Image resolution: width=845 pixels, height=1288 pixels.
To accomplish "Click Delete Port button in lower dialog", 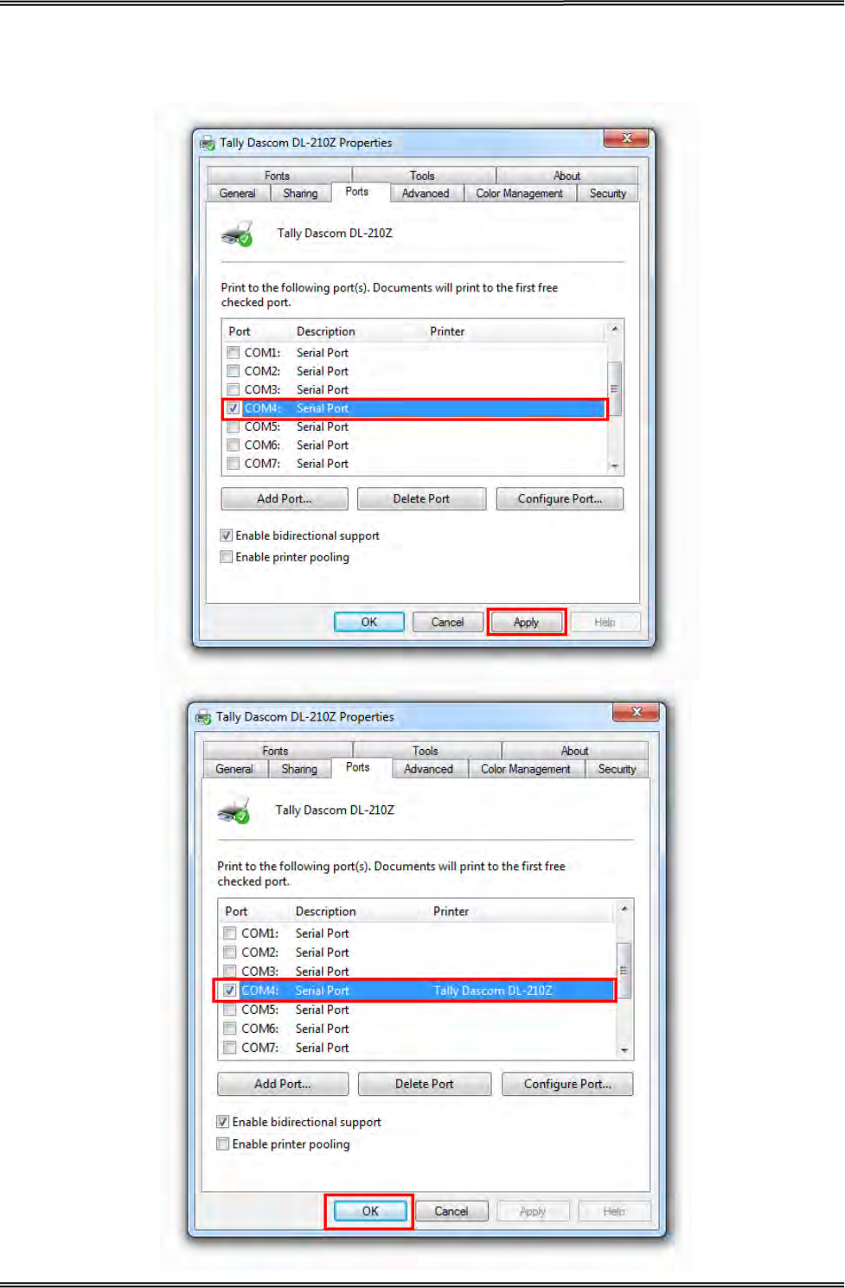I will tap(425, 1084).
